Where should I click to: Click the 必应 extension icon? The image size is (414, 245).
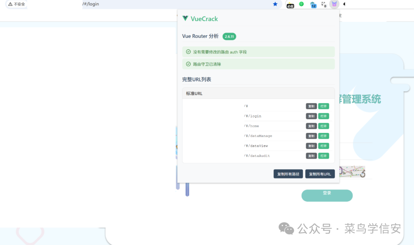click(290, 4)
